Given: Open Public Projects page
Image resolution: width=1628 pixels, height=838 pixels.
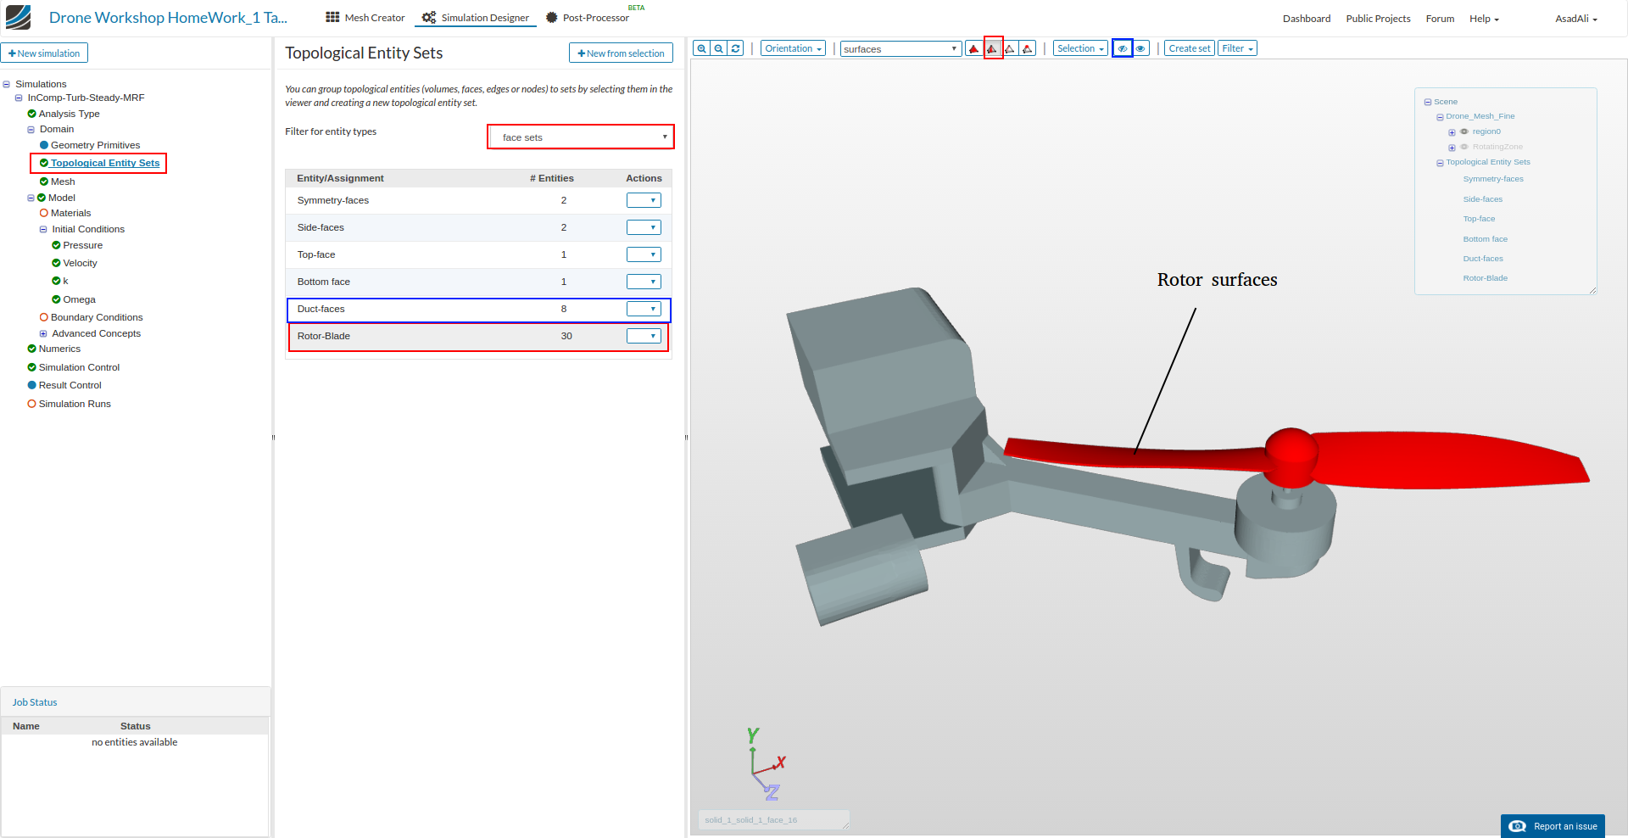Looking at the screenshot, I should point(1378,19).
